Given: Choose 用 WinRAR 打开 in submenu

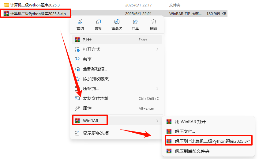Looking at the screenshot, I should click(x=208, y=122).
